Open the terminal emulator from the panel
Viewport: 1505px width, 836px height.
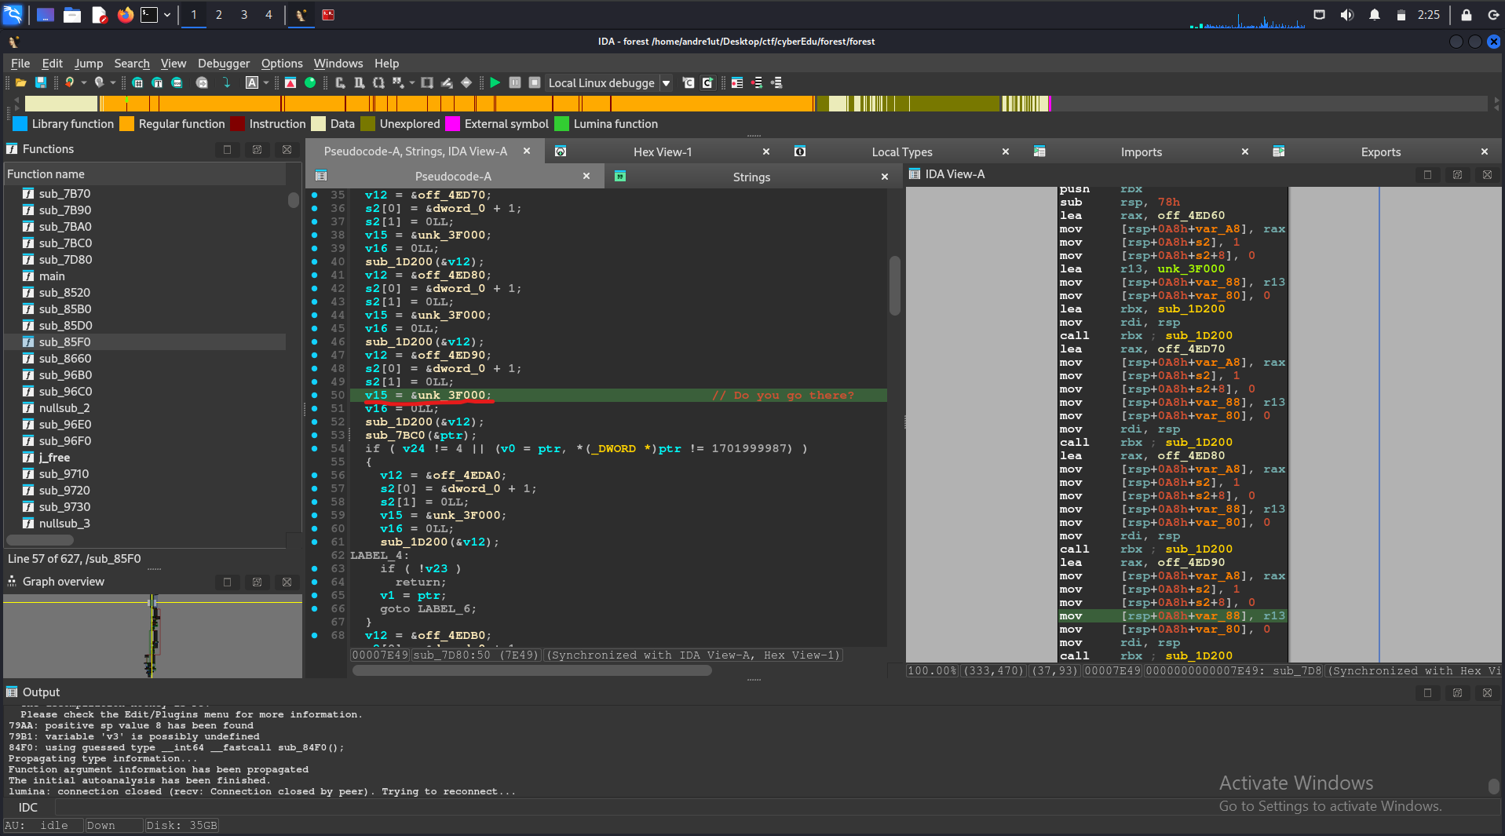click(149, 14)
